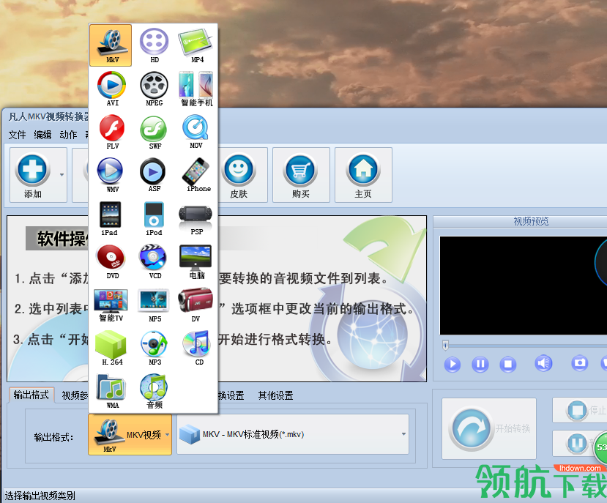This screenshot has width=607, height=503.
Task: Expand the 添加 button dropdown arrow
Action: pos(62,175)
